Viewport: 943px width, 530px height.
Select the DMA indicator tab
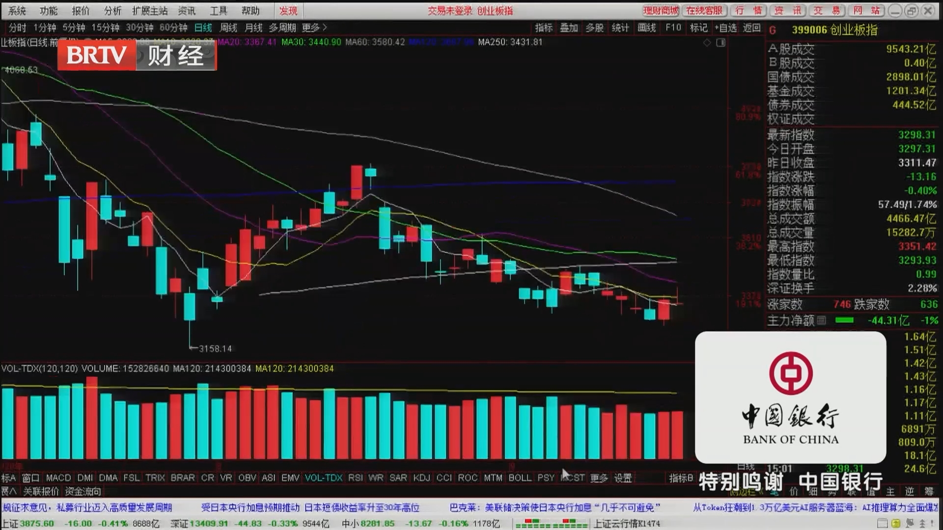pos(108,477)
